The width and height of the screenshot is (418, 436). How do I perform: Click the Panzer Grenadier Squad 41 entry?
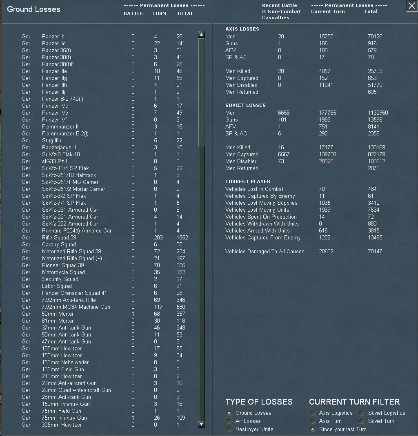[x=74, y=293]
